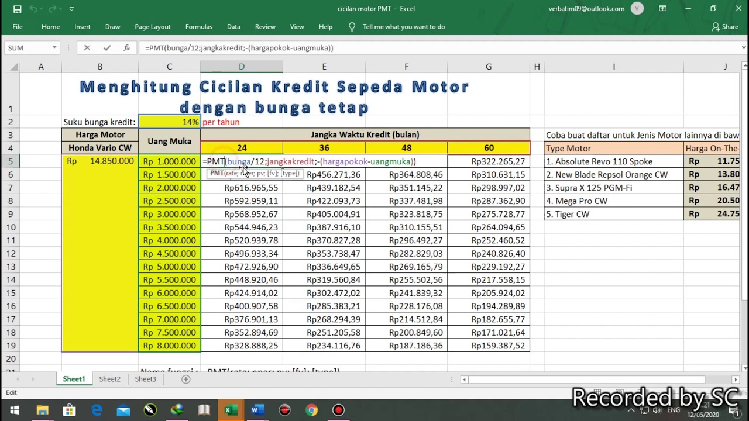Viewport: 749px width, 421px height.
Task: Open Insert Function fx dialog
Action: (126, 48)
